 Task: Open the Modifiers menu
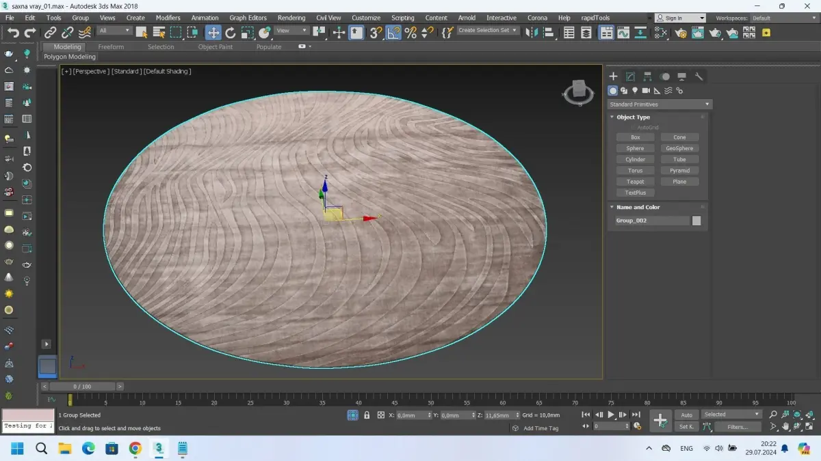pyautogui.click(x=168, y=18)
